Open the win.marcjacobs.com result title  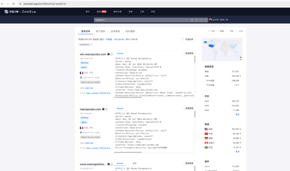click(x=93, y=54)
